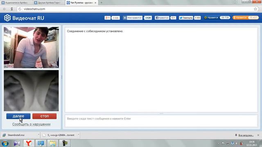The width and height of the screenshot is (262, 147).
Task: Click the camera recorder taskbar icon
Action: [x=65, y=143]
